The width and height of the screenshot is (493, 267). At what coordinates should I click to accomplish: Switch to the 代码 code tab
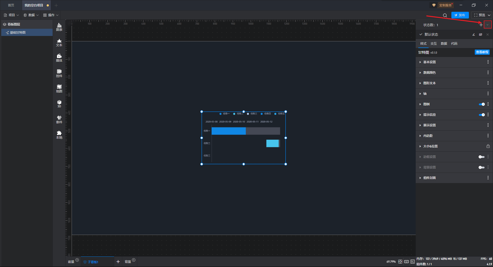tap(454, 44)
